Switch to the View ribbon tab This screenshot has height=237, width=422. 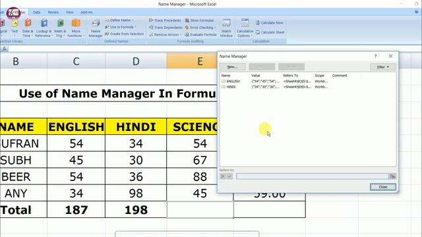69,12
